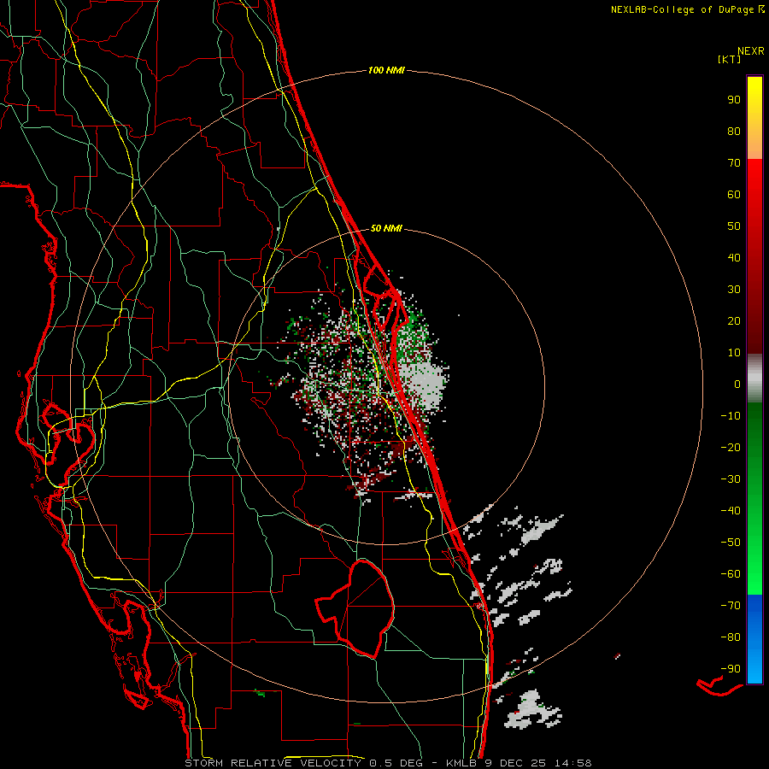Select the positive 10 knot scale value
This screenshot has width=769, height=769.
(734, 353)
